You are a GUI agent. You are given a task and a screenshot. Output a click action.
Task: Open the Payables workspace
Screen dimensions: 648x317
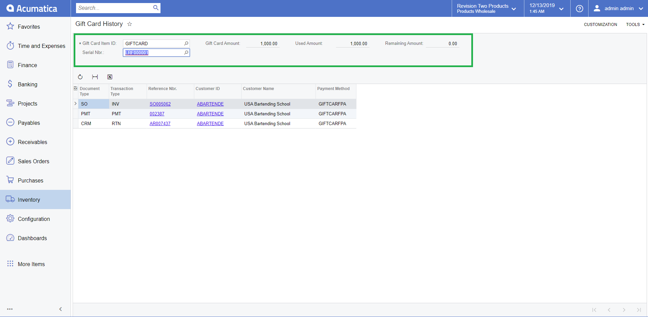point(35,123)
